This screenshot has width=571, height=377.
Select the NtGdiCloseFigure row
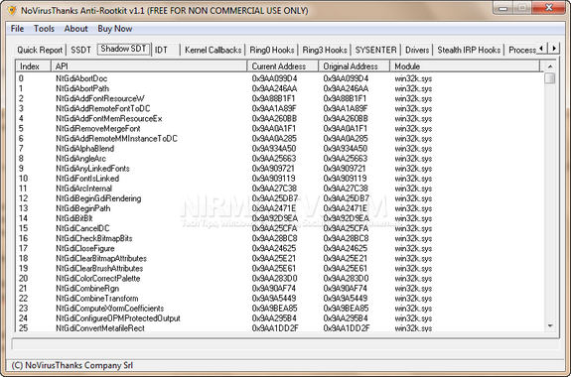[x=279, y=249]
